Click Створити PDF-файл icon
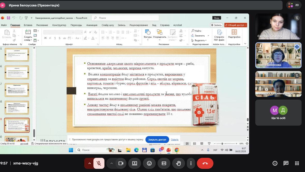This screenshot has height=172, width=305. click(219, 32)
